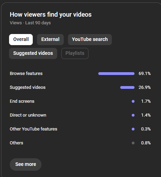Click the grey dot beside Others
Screen dimensions: 161x177
point(133,143)
